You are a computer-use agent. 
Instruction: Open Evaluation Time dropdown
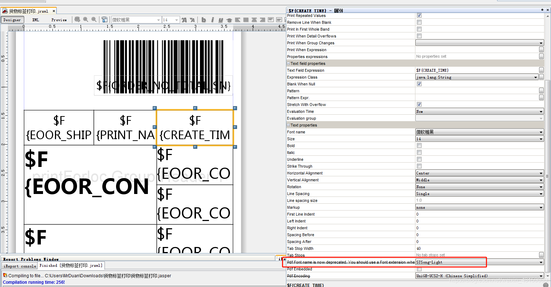pos(479,111)
